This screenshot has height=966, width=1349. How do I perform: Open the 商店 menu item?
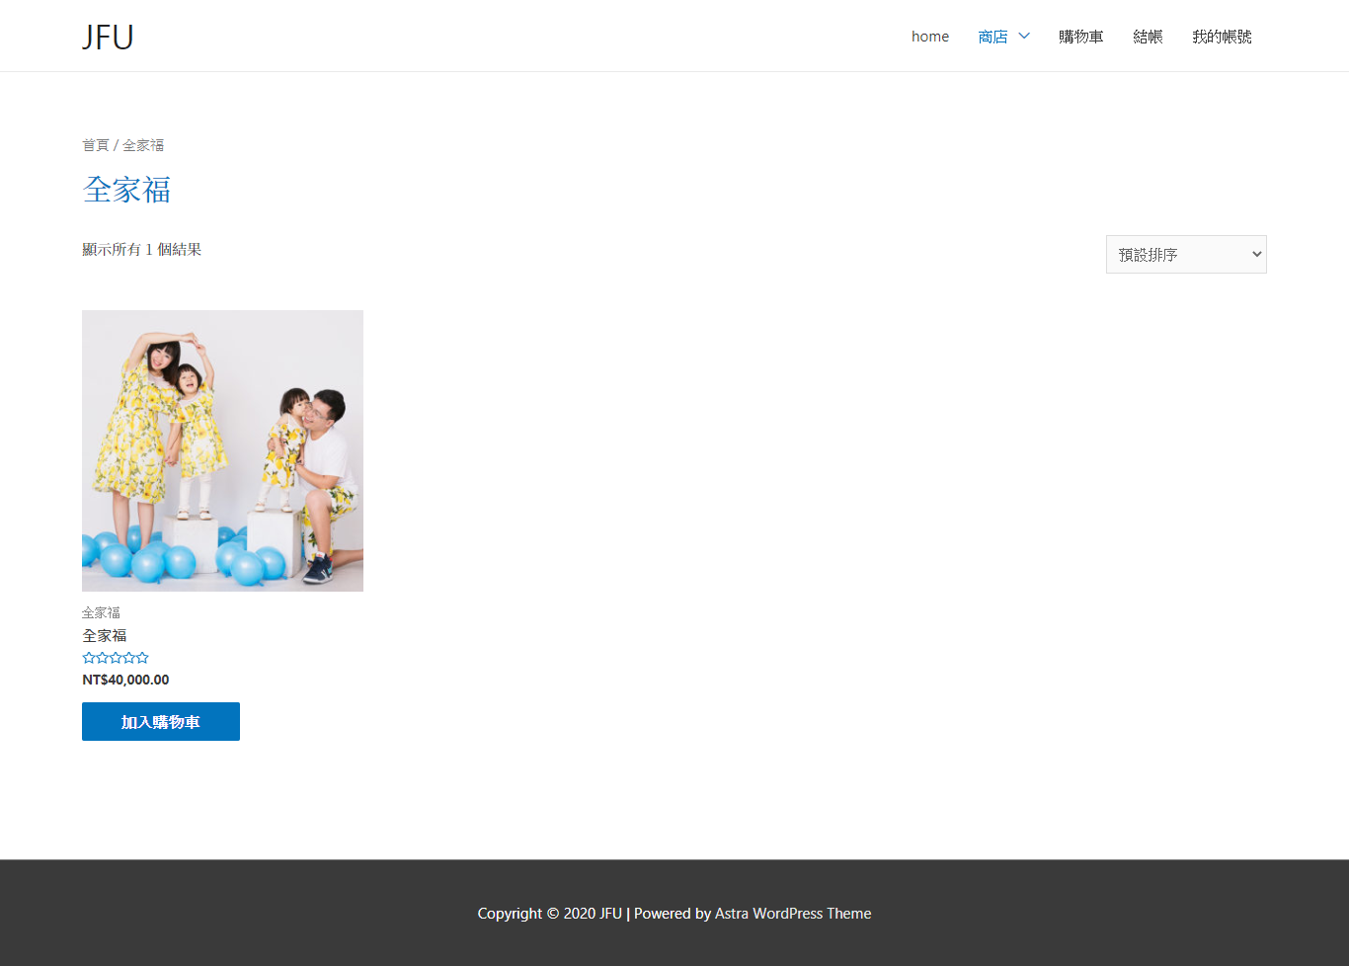992,37
